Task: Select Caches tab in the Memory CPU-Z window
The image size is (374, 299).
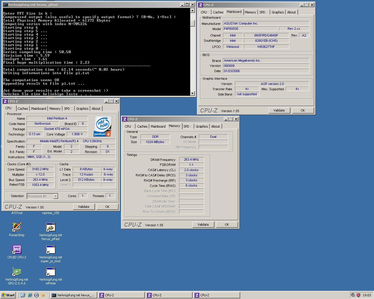Action: click(142, 126)
